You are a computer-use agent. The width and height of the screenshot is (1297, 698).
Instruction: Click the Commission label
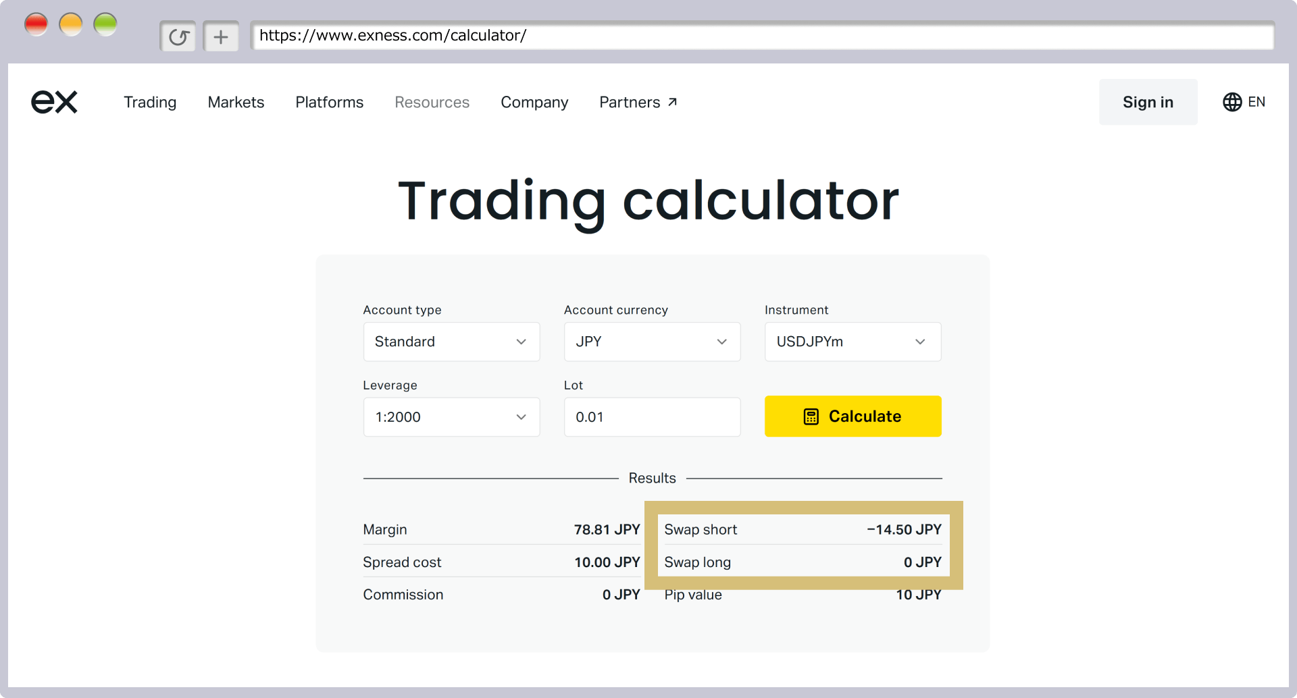pyautogui.click(x=403, y=595)
